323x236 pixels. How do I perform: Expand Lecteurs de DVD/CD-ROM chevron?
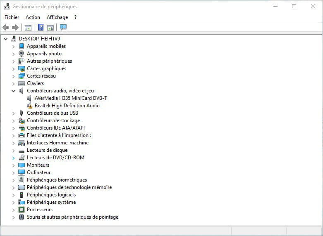pyautogui.click(x=13, y=158)
